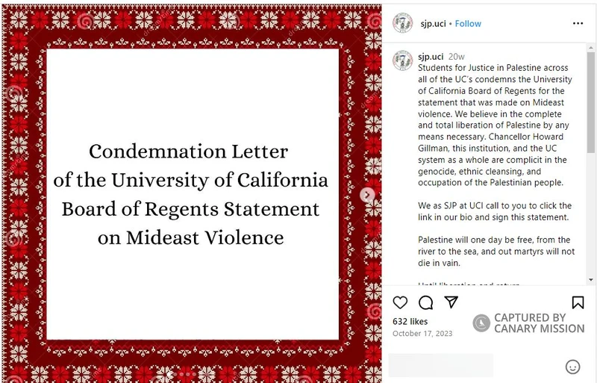Open the sjp.uci username in the caption
Image resolution: width=597 pixels, height=383 pixels.
(x=432, y=56)
